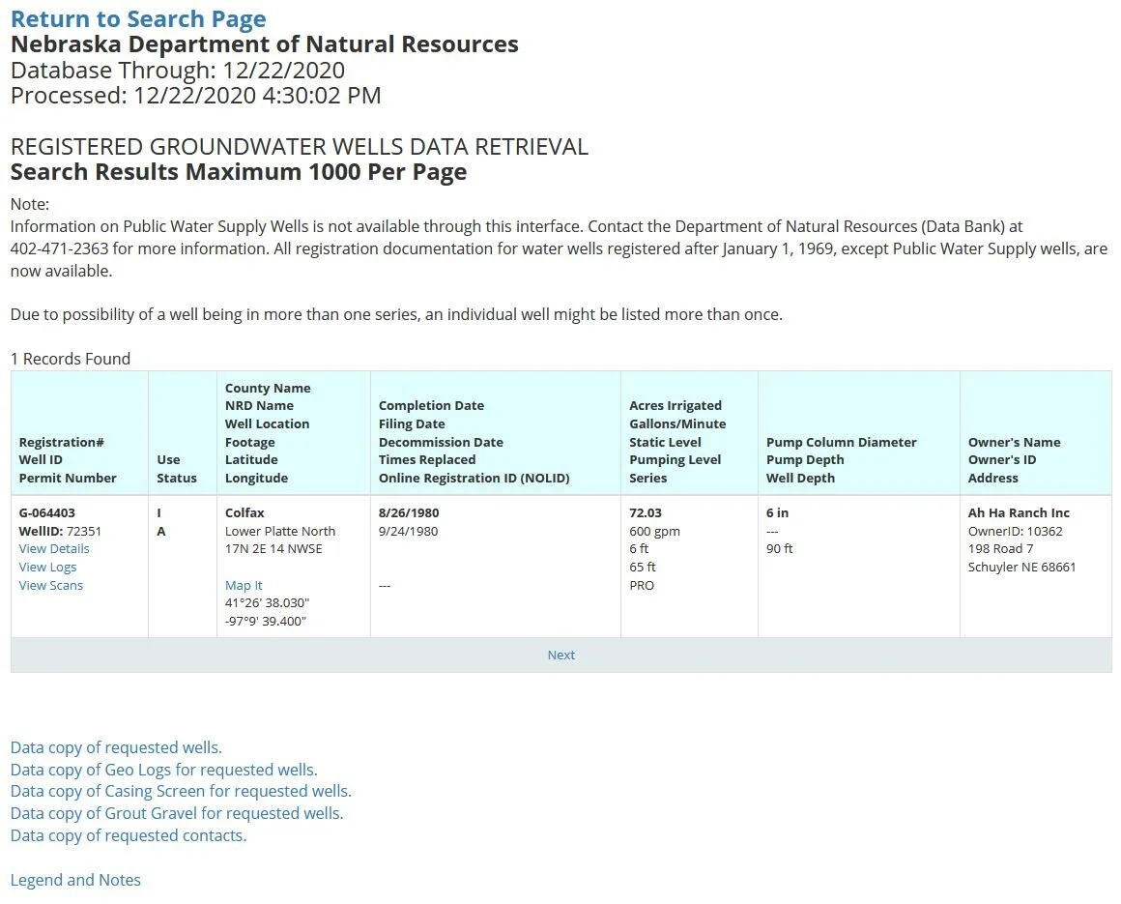The width and height of the screenshot is (1121, 904).
Task: Select pumping level 65 ft
Action: coord(643,568)
